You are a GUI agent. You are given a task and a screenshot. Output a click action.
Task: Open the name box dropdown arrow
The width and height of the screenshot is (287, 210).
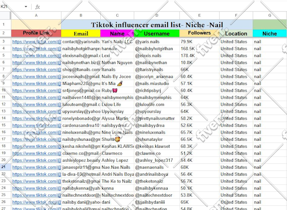click(26, 7)
